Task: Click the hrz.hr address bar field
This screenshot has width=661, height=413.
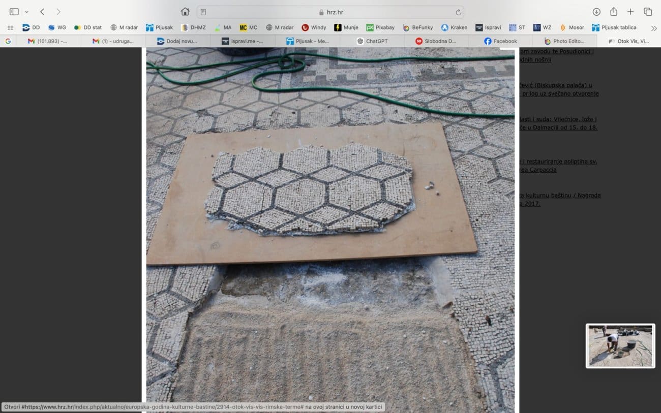Action: click(330, 12)
